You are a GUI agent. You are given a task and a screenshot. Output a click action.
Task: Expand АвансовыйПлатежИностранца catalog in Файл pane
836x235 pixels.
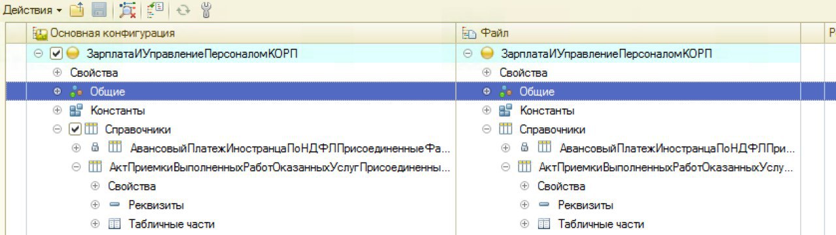(506, 148)
